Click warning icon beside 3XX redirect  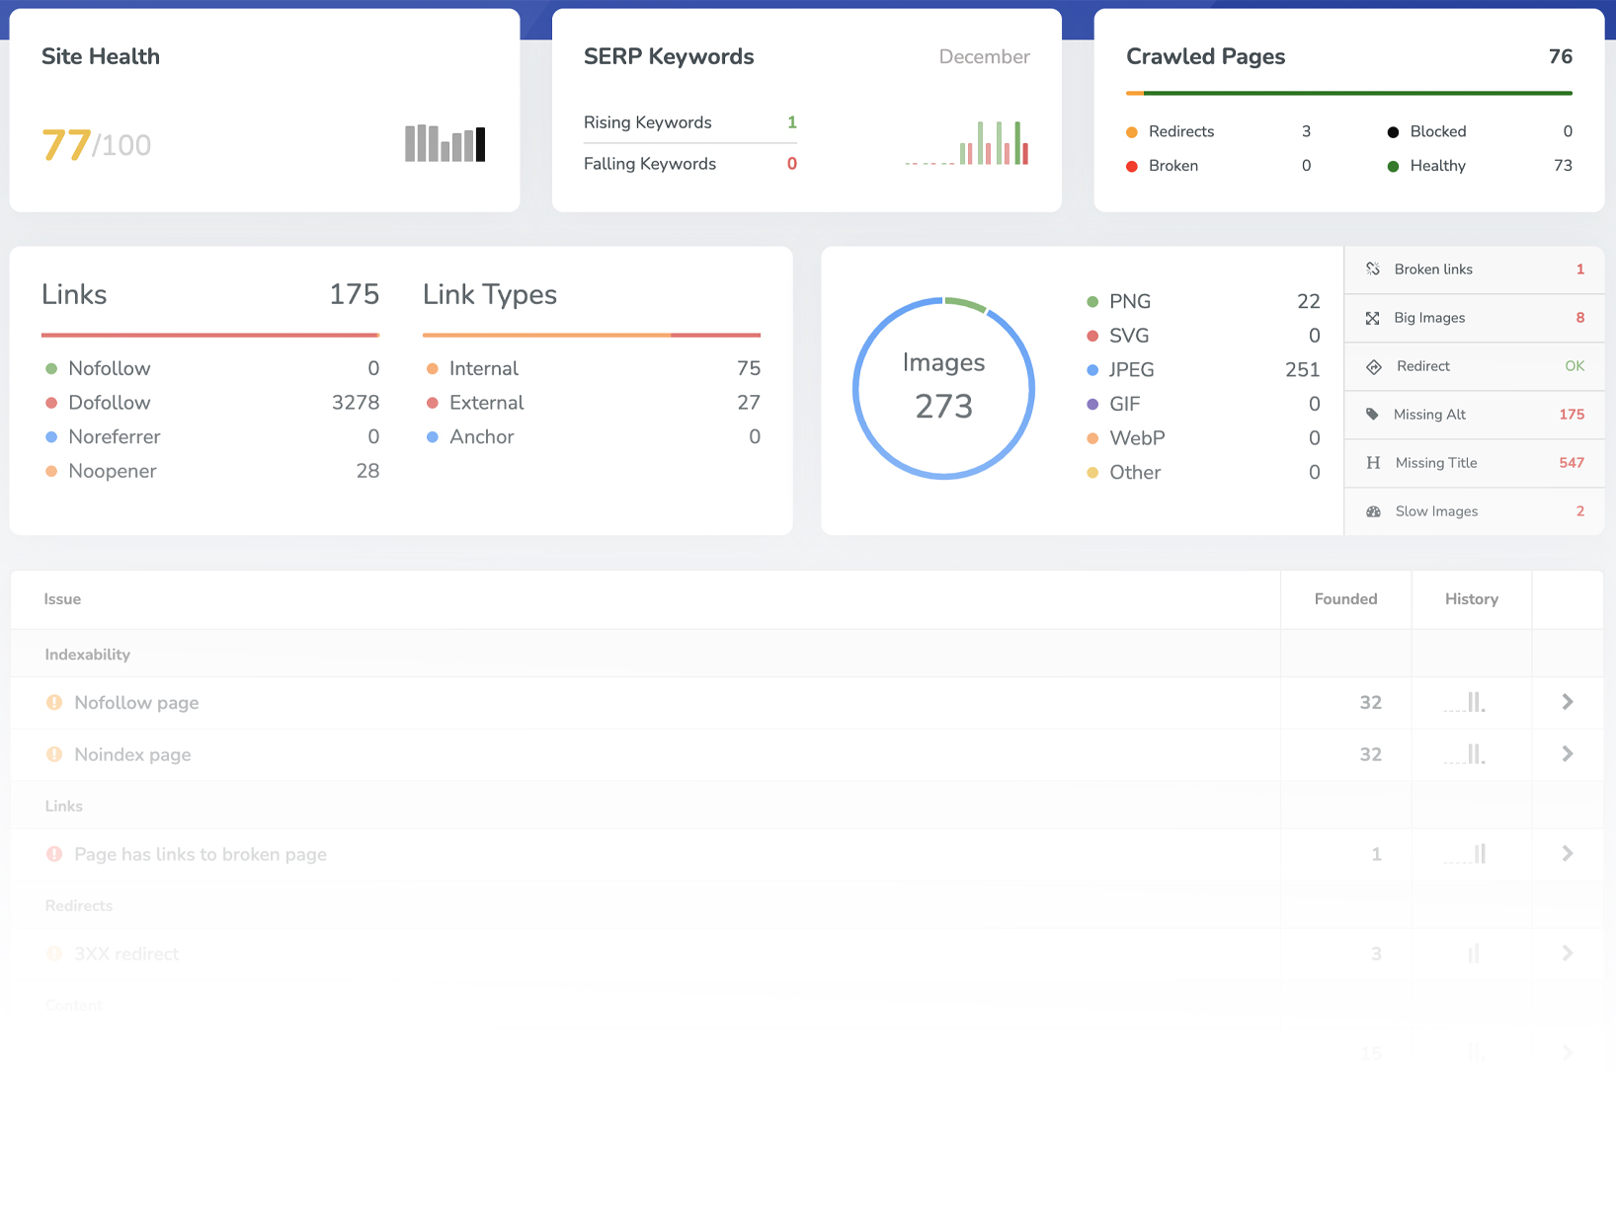(x=54, y=954)
